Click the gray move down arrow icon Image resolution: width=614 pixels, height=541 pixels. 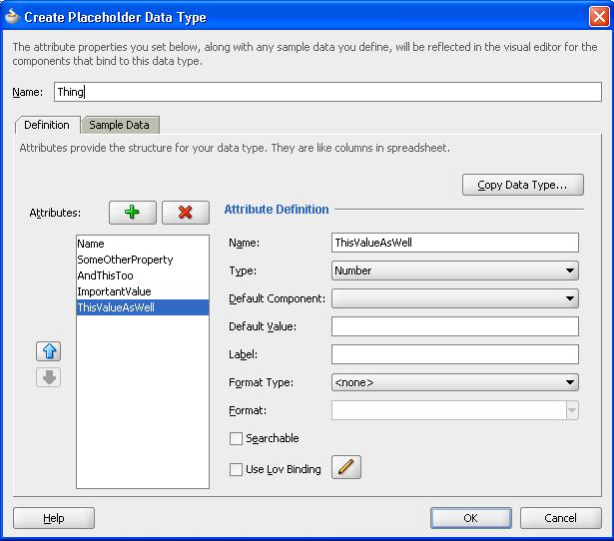(49, 377)
